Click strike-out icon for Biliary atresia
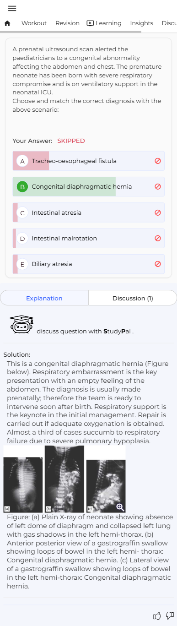The image size is (177, 626). tap(158, 264)
